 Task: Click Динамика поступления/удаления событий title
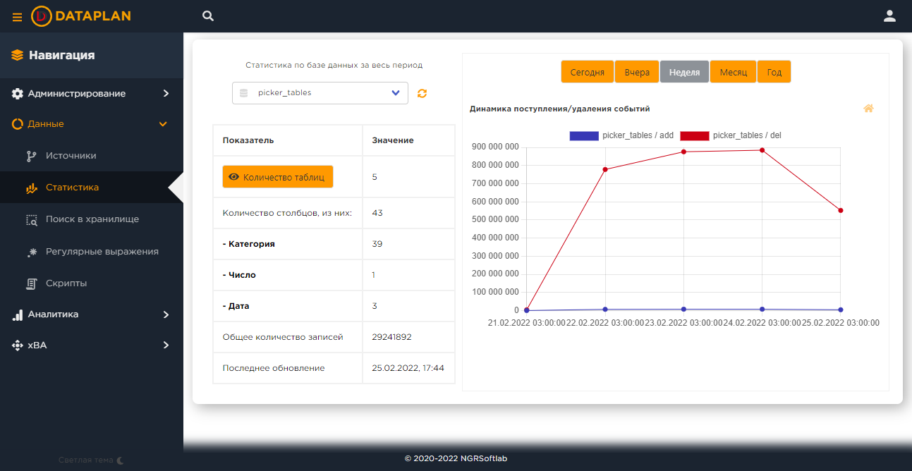click(560, 109)
